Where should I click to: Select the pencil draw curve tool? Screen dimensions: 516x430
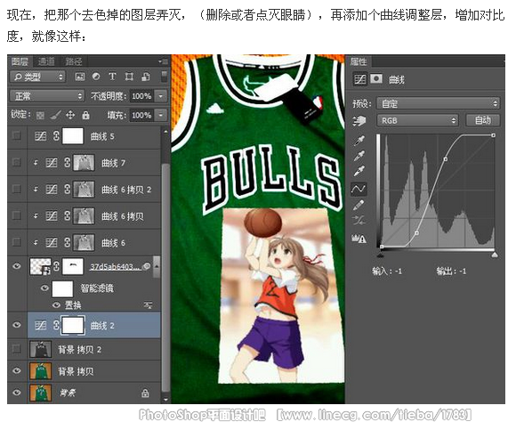(x=359, y=205)
